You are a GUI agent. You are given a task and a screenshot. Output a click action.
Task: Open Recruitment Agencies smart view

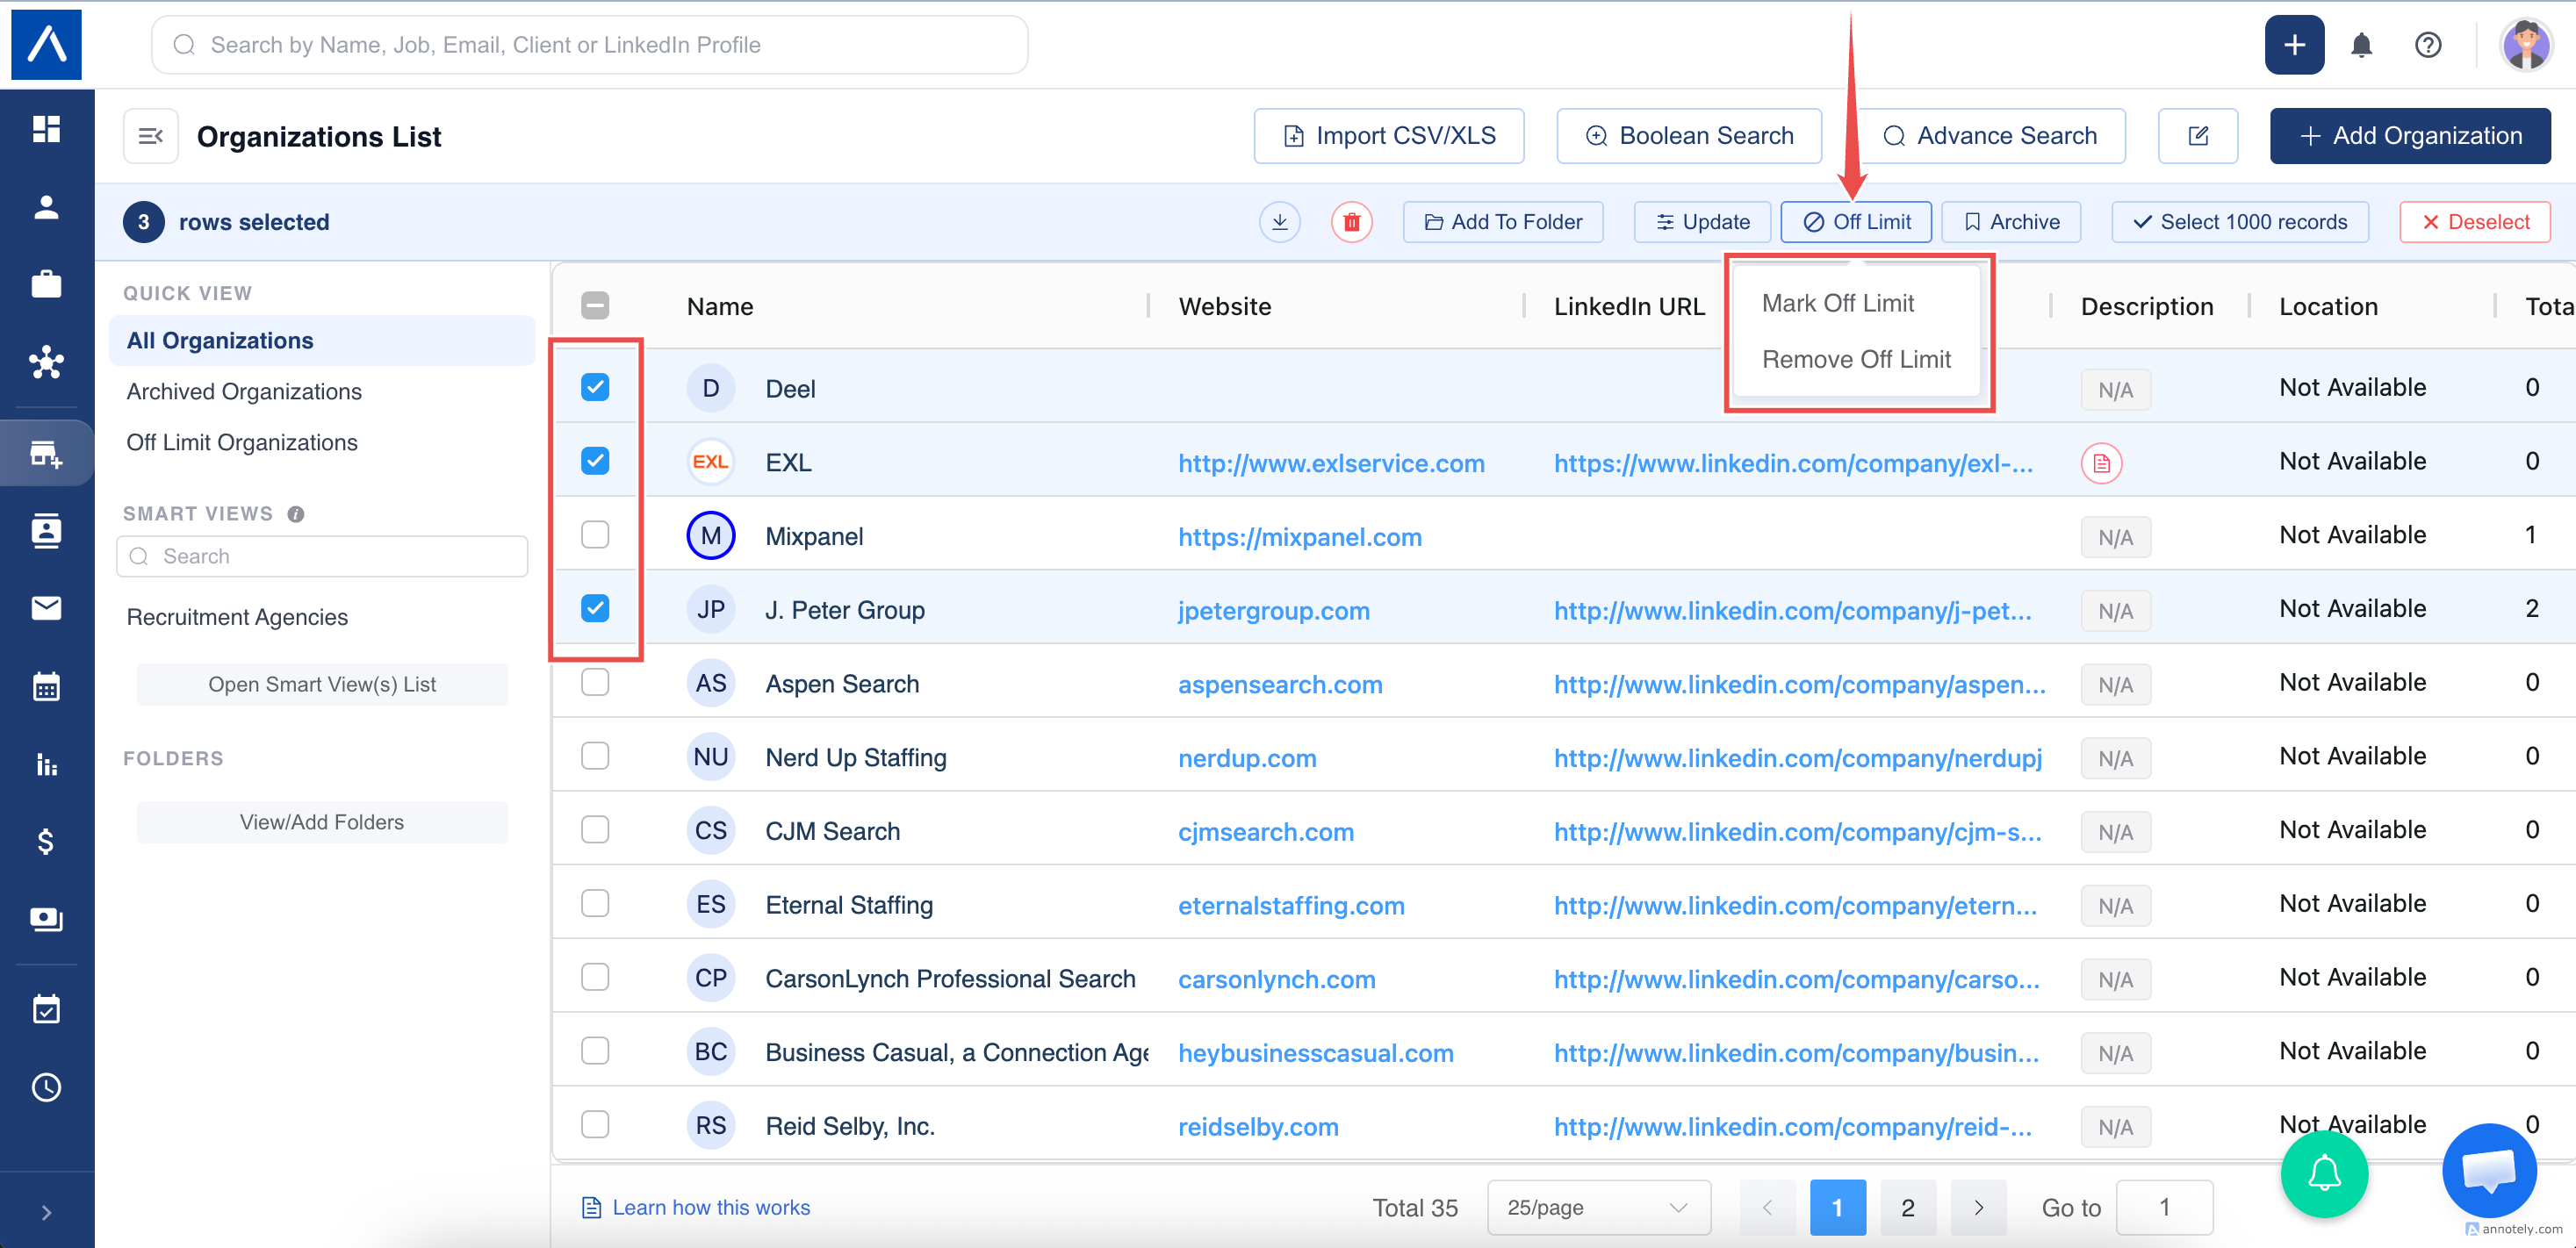click(x=237, y=617)
